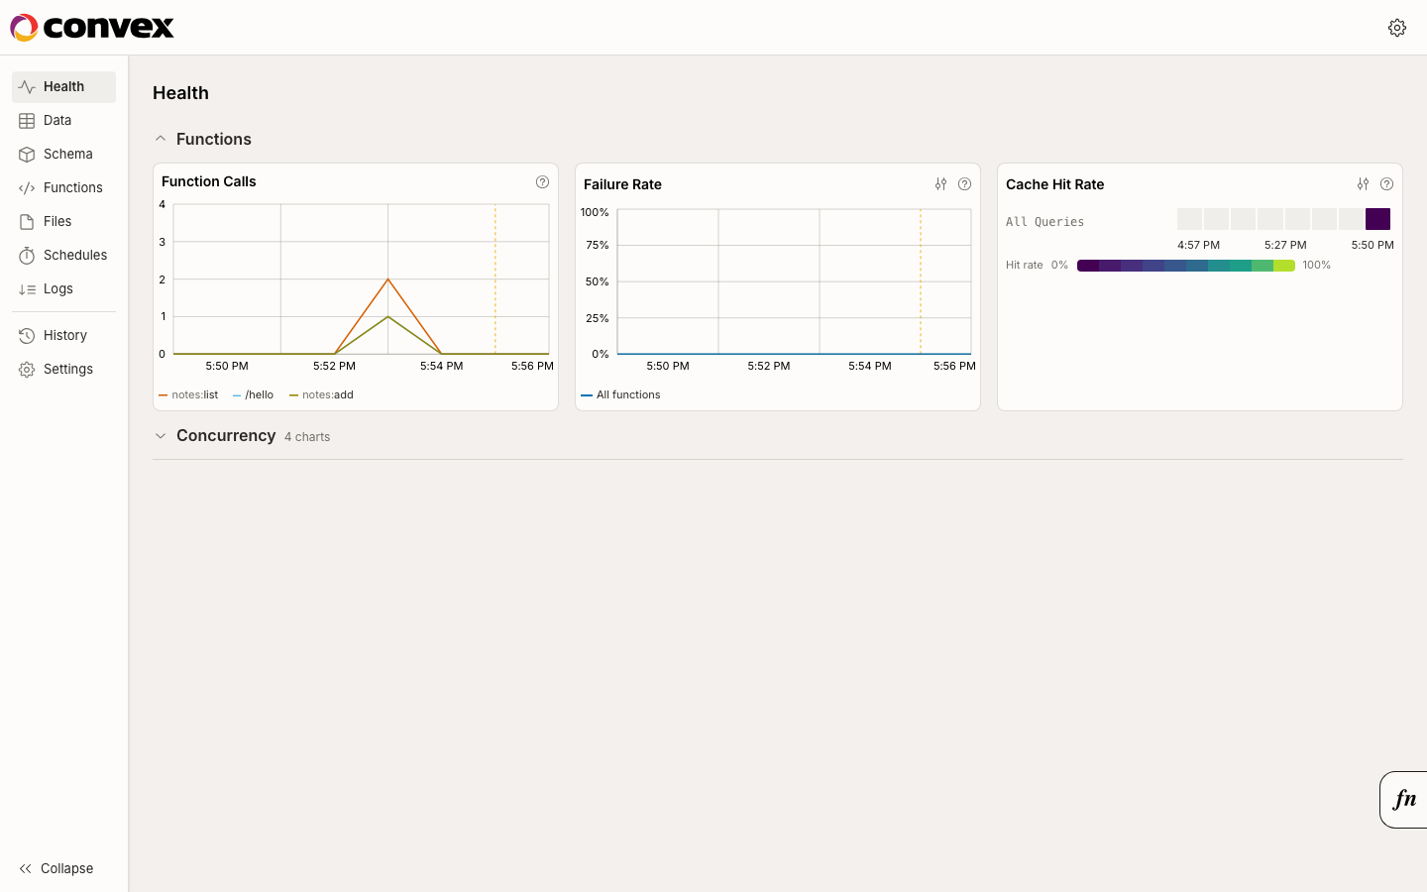This screenshot has width=1427, height=892.
Task: Click the Health page title
Action: [x=180, y=93]
